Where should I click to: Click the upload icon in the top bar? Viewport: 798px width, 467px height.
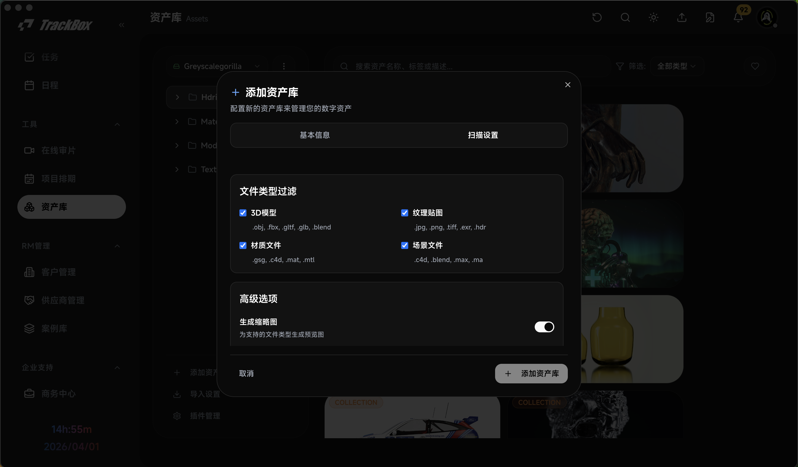coord(682,17)
